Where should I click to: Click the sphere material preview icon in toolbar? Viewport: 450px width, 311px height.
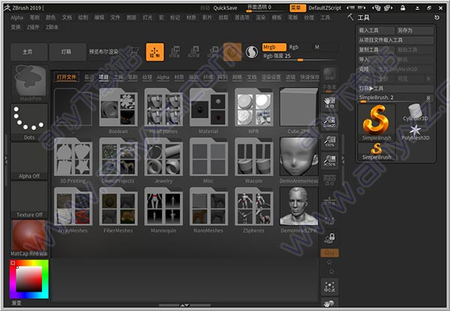[x=232, y=52]
